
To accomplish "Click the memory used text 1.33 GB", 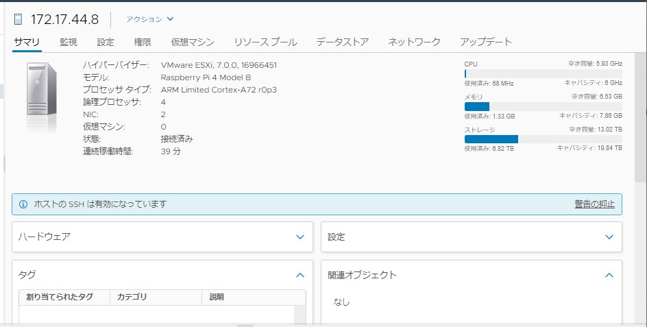I will pos(503,116).
